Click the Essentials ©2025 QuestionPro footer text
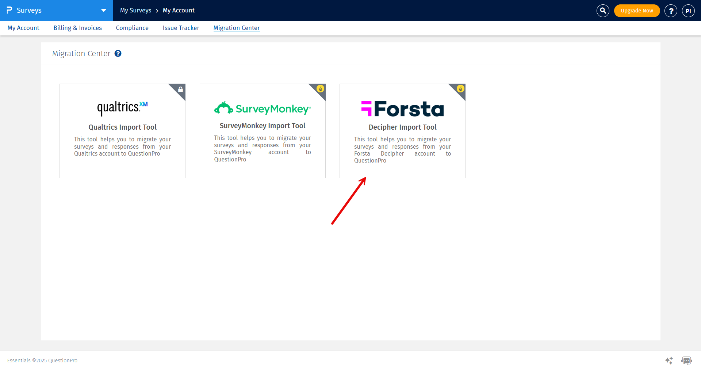The image size is (701, 370). [x=42, y=361]
